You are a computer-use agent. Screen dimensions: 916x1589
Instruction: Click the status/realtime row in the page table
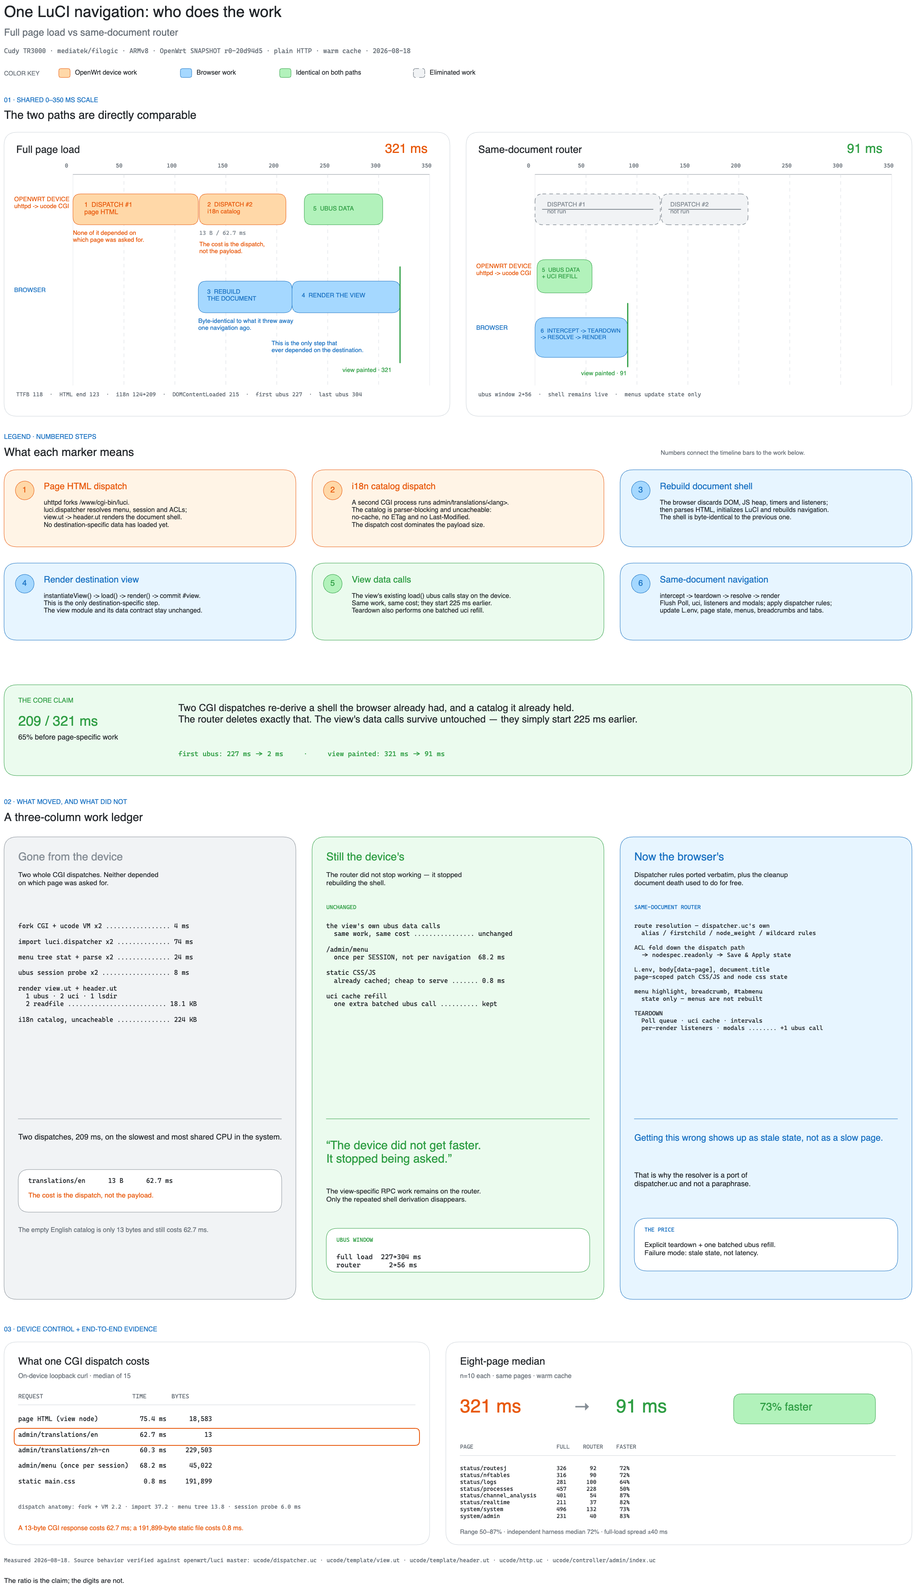coord(545,1502)
